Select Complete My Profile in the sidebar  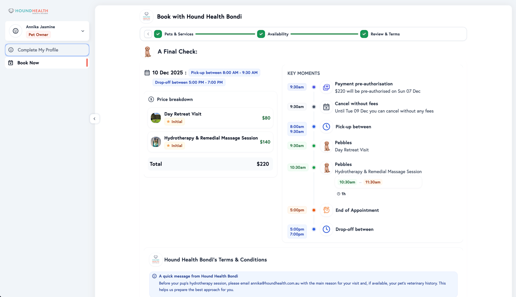coord(47,50)
